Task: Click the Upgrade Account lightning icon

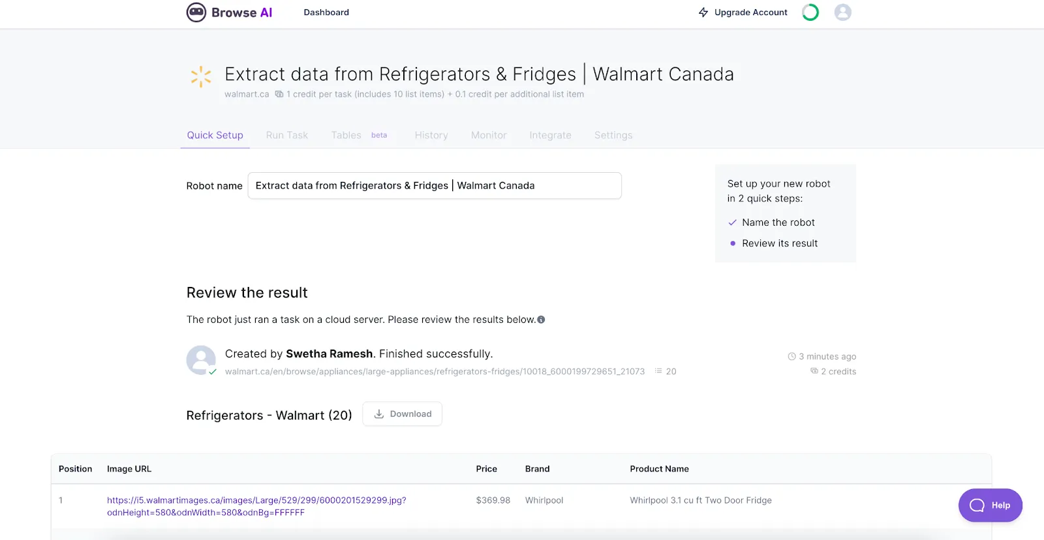Action: pos(703,12)
